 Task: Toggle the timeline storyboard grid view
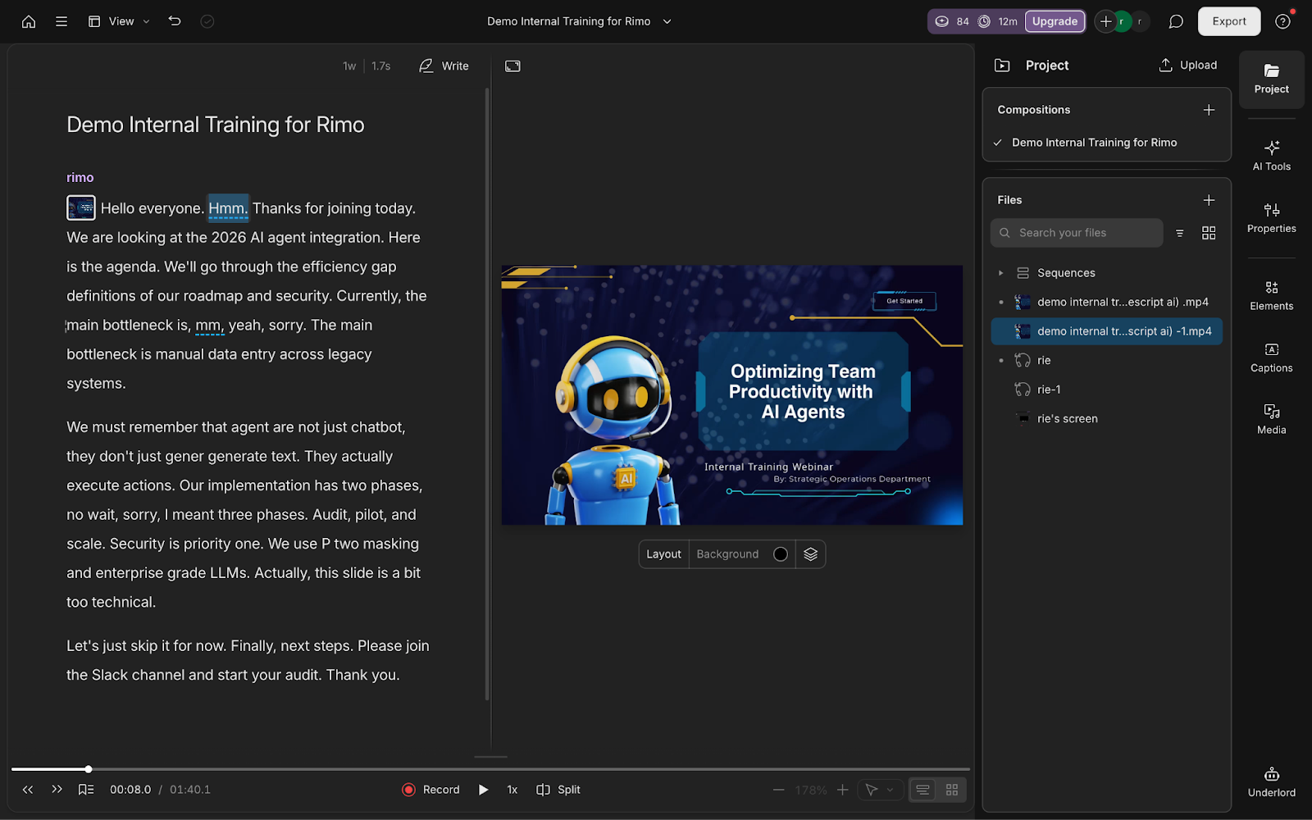(x=952, y=790)
